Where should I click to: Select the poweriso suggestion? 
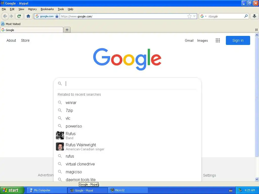click(127, 126)
